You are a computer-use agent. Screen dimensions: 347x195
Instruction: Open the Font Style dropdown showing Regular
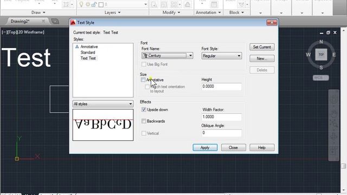[222, 56]
